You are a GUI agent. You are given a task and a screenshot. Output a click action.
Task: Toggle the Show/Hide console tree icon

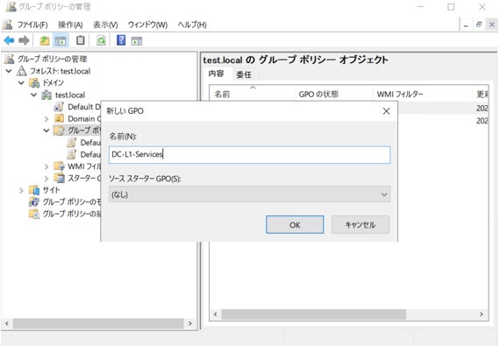[61, 40]
